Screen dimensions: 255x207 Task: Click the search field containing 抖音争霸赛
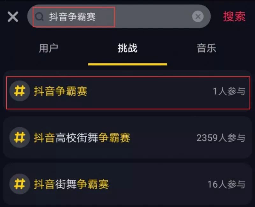[119, 17]
